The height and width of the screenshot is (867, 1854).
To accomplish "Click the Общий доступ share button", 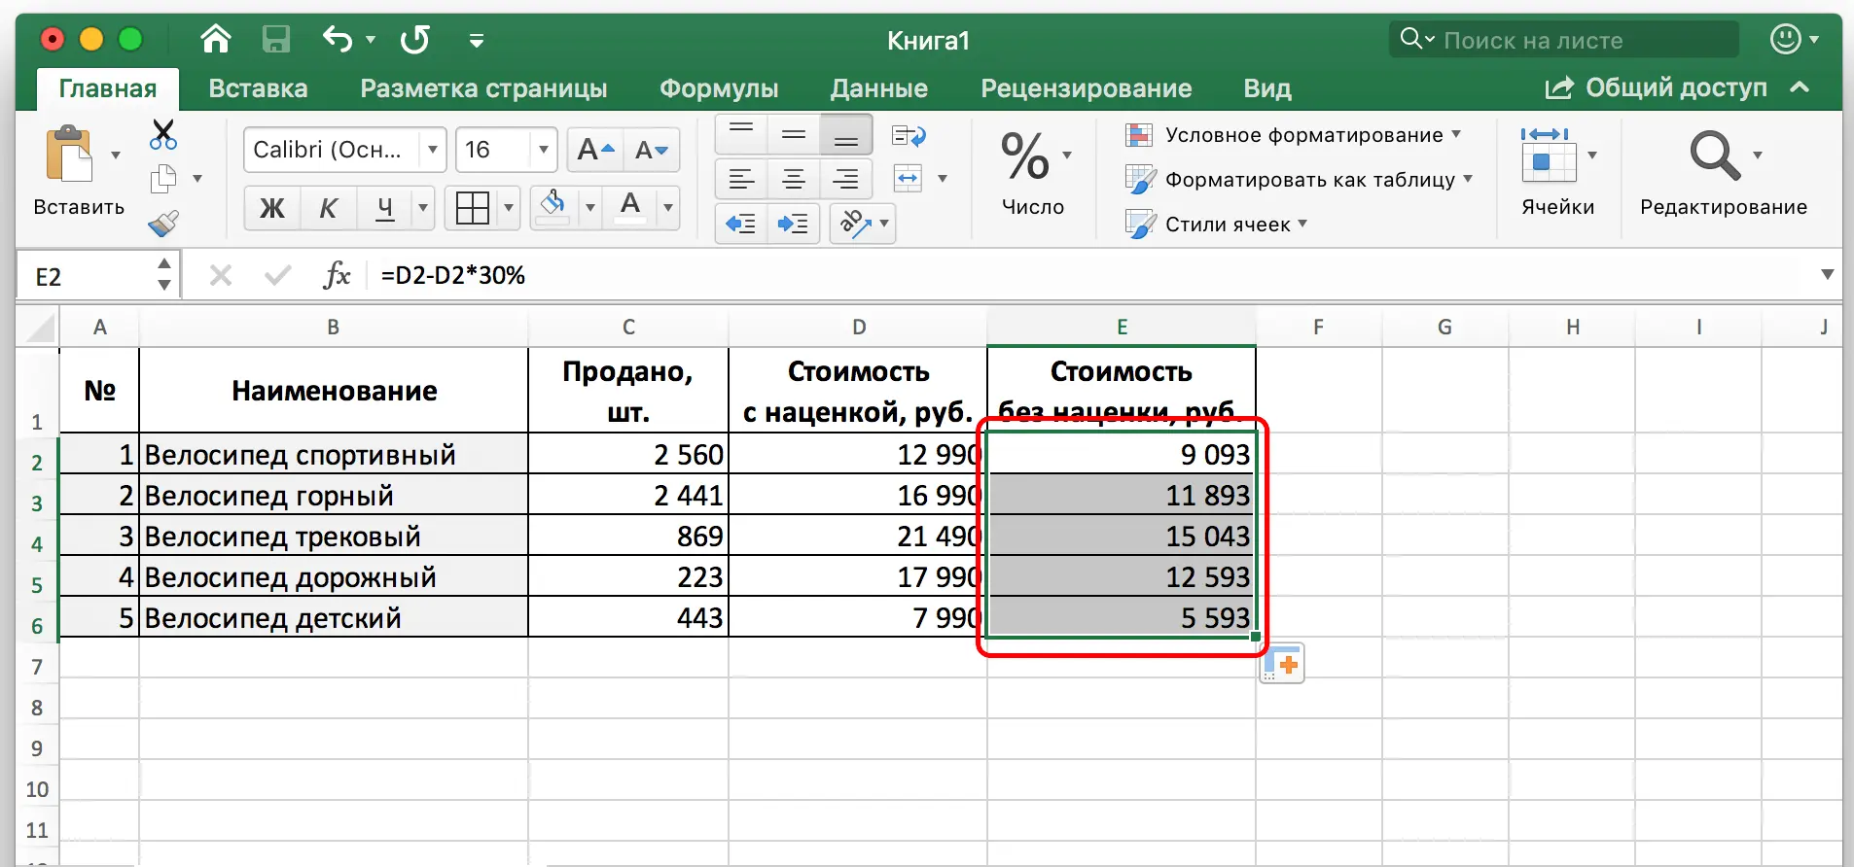I will [x=1657, y=87].
